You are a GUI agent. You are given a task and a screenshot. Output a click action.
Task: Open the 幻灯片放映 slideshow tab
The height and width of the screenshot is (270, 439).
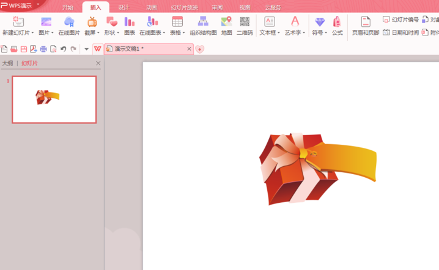184,7
